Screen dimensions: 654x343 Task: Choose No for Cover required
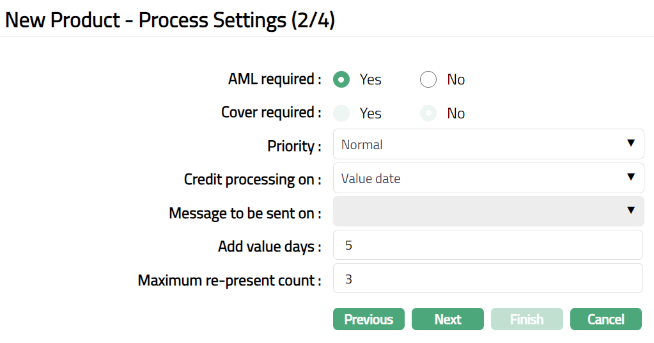(428, 113)
